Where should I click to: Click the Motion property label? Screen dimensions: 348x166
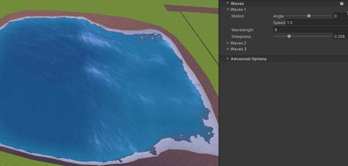pyautogui.click(x=238, y=16)
